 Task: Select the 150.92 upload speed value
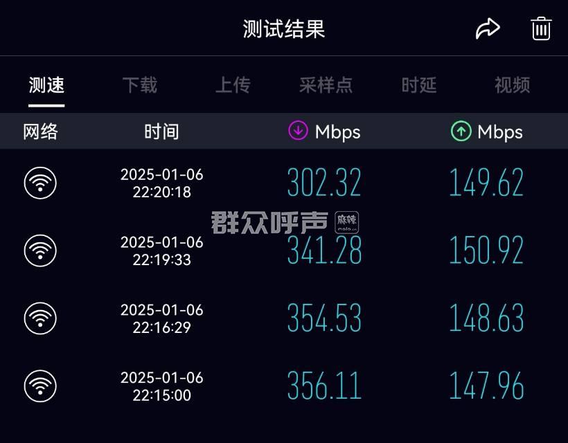pyautogui.click(x=486, y=251)
